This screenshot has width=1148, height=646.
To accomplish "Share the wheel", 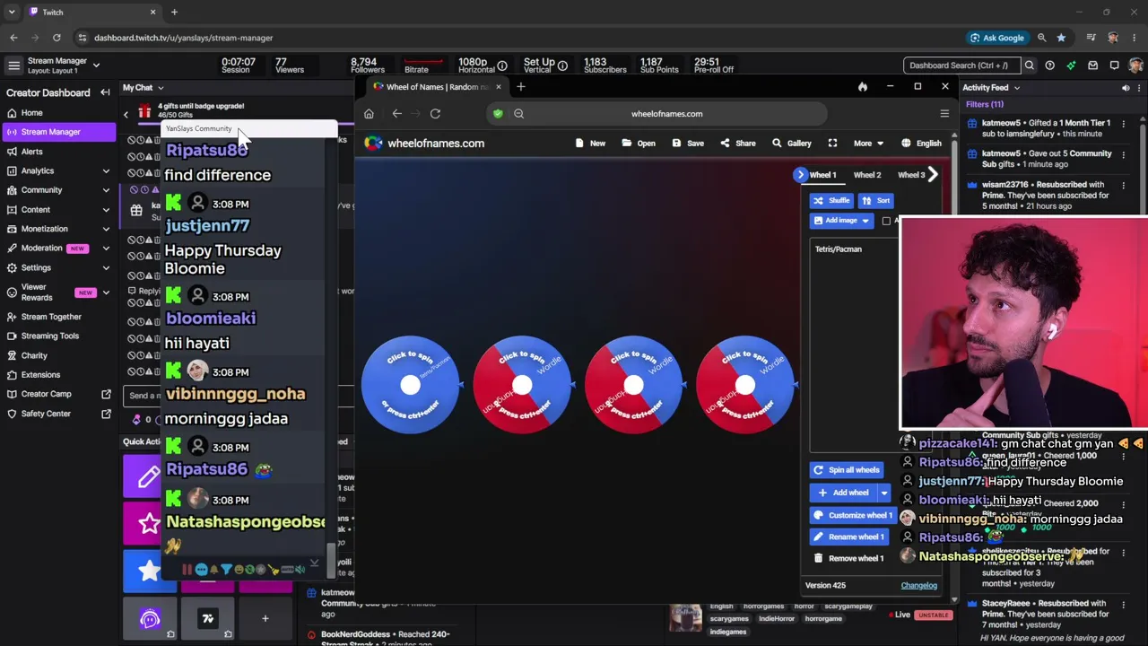I will tap(738, 144).
